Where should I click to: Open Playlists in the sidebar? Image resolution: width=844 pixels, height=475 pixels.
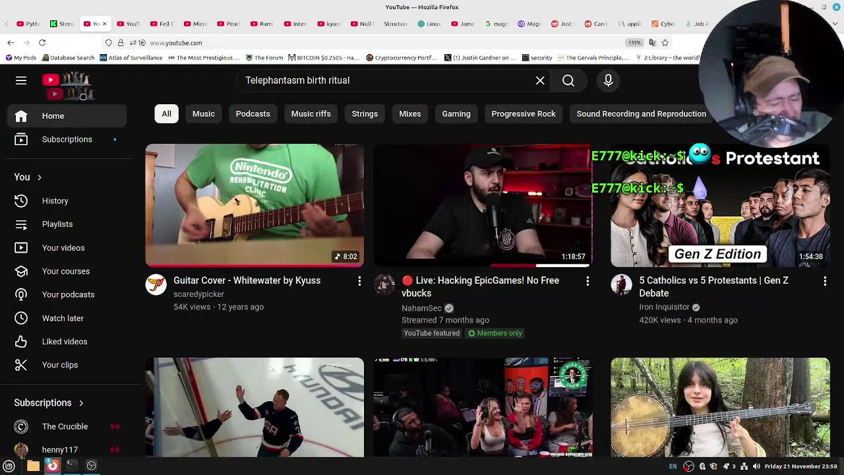click(x=67, y=224)
